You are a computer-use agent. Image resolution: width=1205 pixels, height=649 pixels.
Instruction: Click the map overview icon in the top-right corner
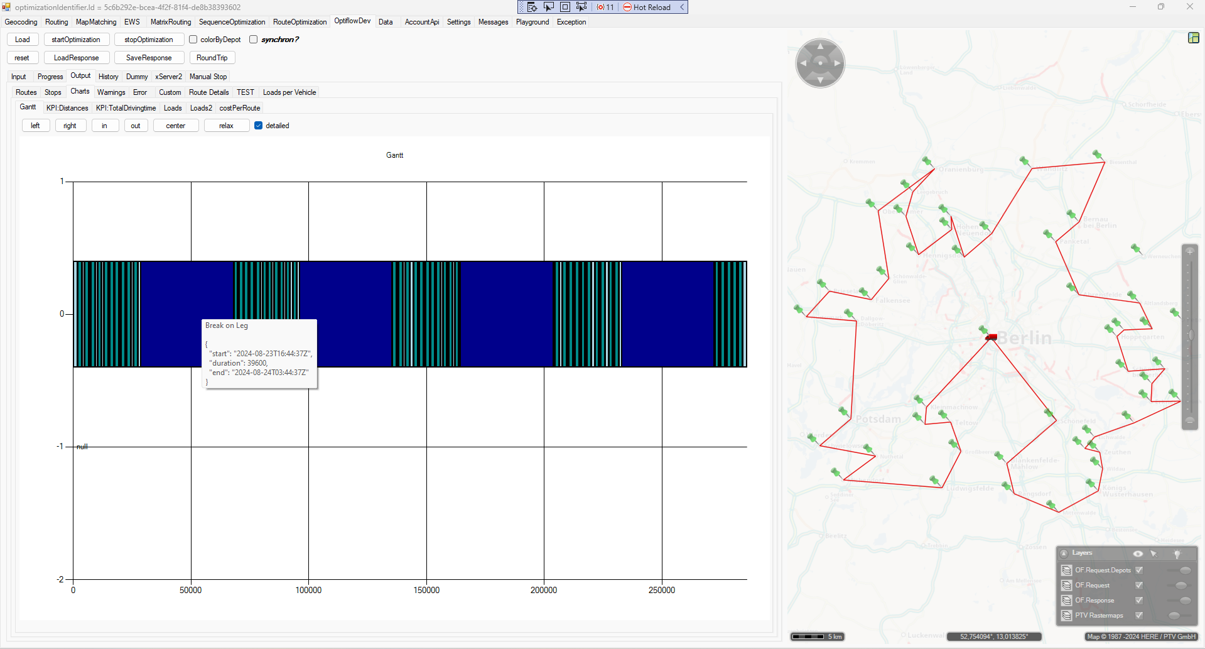point(1193,38)
